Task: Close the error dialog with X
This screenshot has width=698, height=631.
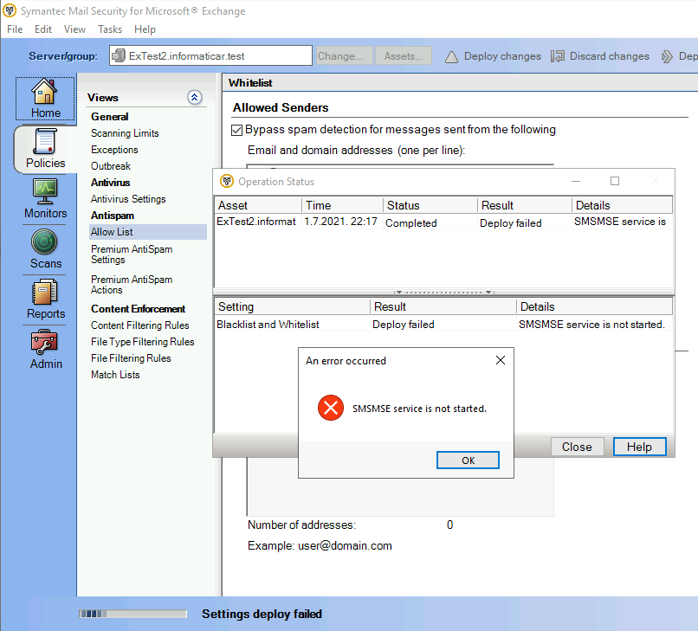Action: [x=501, y=360]
